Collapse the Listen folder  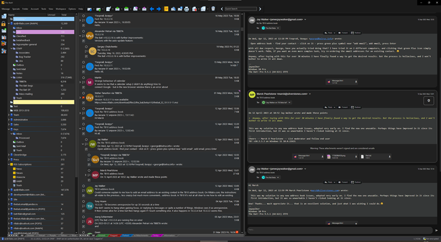12,78
